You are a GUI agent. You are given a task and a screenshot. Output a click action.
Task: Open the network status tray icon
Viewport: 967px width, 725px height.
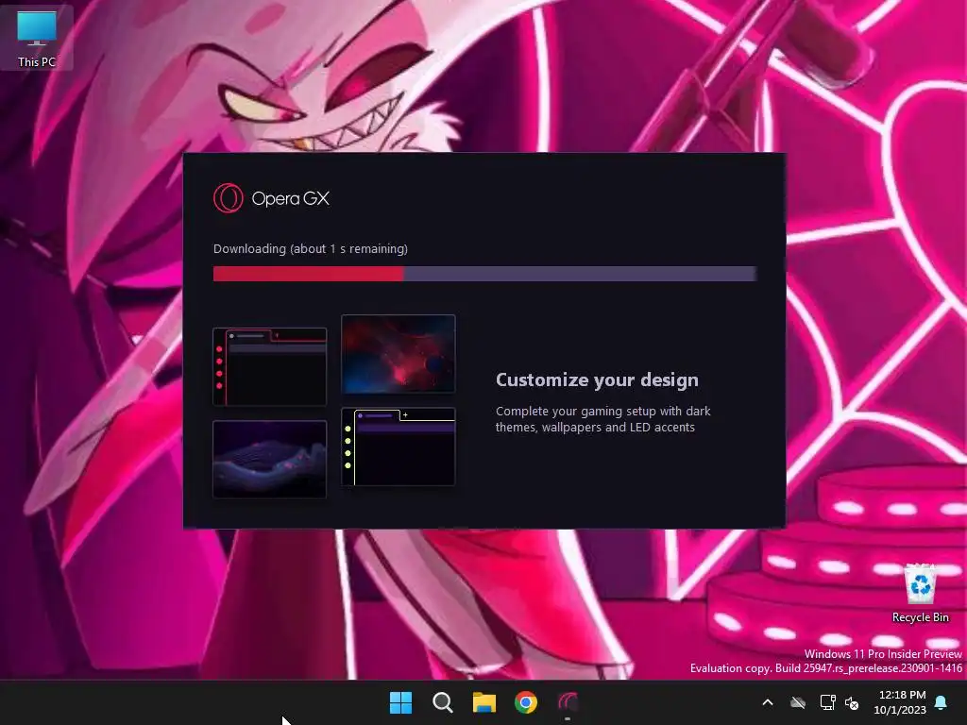pos(827,702)
